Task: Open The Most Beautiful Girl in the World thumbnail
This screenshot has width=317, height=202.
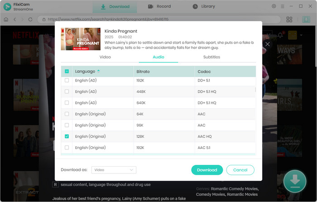Action: [x=289, y=141]
